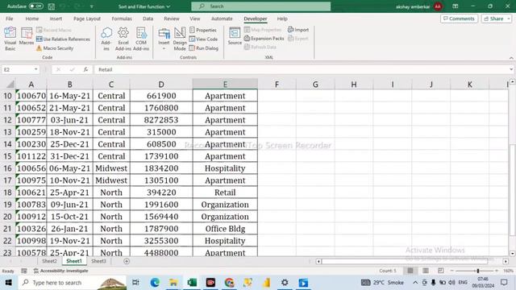Image resolution: width=516 pixels, height=290 pixels.
Task: Click the Insert Function fx icon
Action: coord(85,69)
